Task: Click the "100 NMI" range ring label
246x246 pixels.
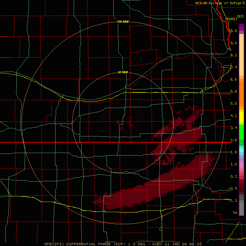Action: point(123,22)
